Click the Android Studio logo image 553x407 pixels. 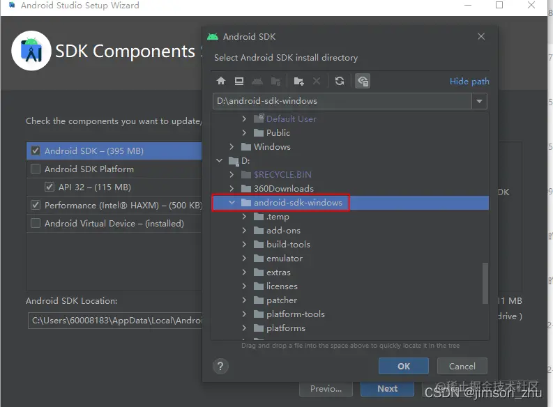tap(31, 51)
